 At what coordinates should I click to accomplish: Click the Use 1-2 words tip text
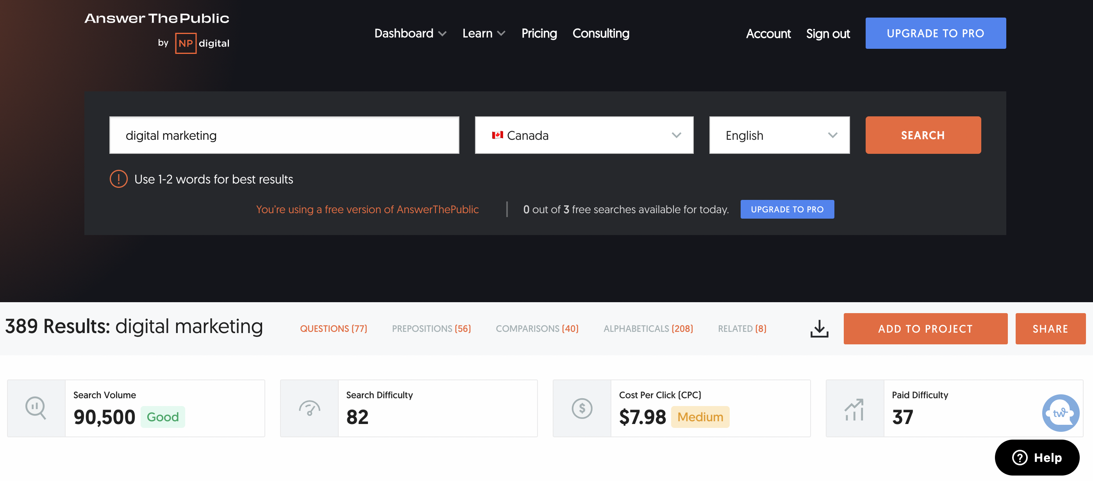213,180
